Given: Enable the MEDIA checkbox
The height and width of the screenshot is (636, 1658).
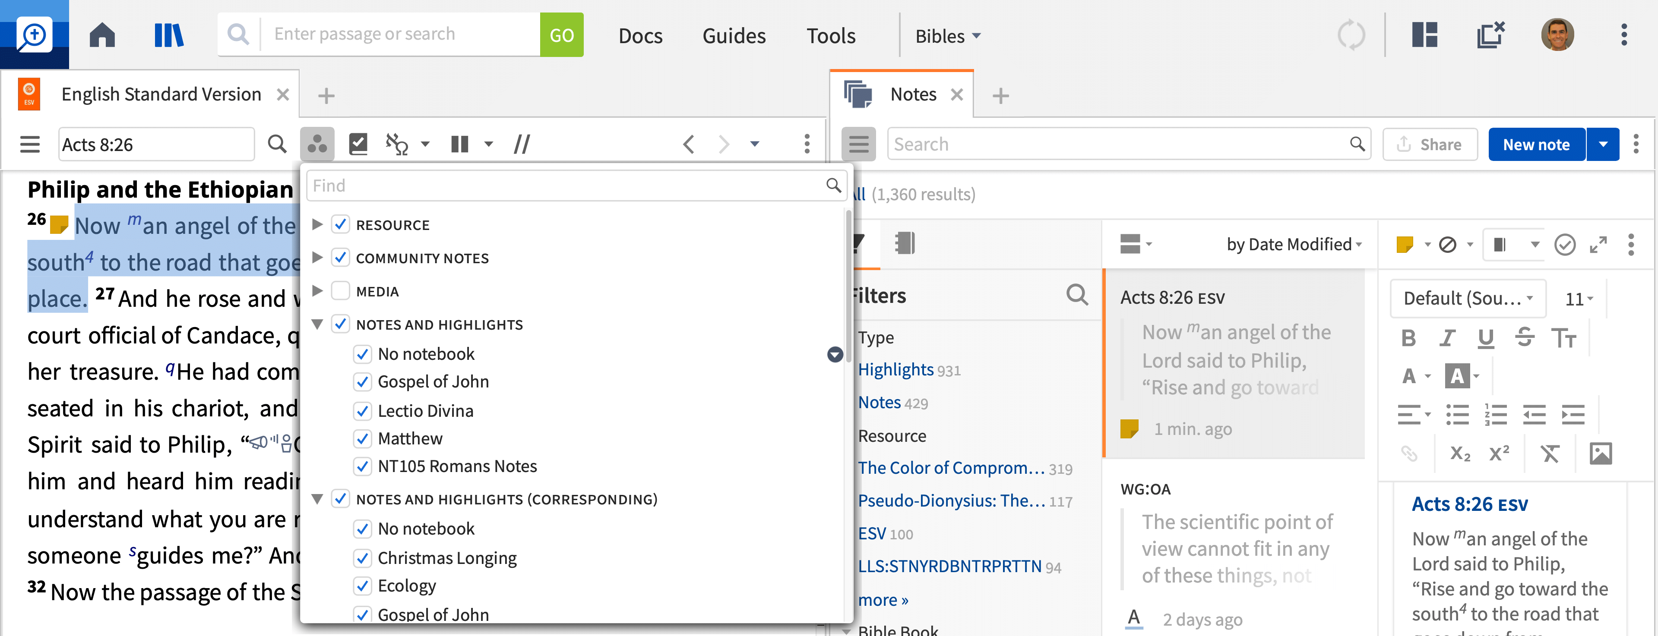Looking at the screenshot, I should [x=341, y=291].
